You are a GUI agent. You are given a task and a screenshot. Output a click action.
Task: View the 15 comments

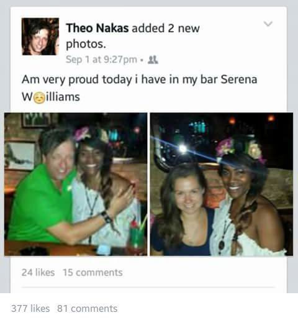[x=93, y=273]
